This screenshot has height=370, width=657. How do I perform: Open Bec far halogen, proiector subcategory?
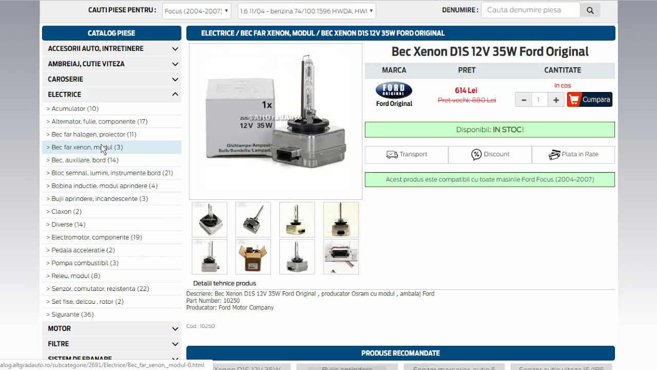(94, 134)
